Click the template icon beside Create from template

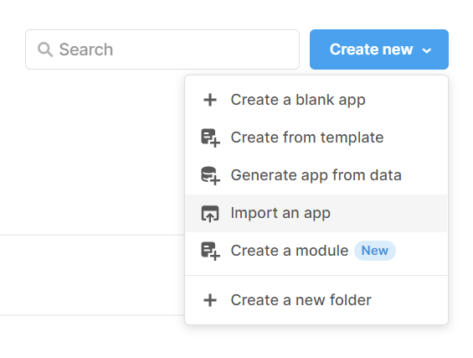tap(210, 138)
